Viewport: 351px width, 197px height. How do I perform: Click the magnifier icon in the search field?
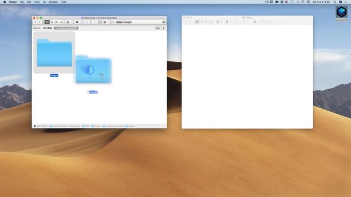click(x=114, y=22)
